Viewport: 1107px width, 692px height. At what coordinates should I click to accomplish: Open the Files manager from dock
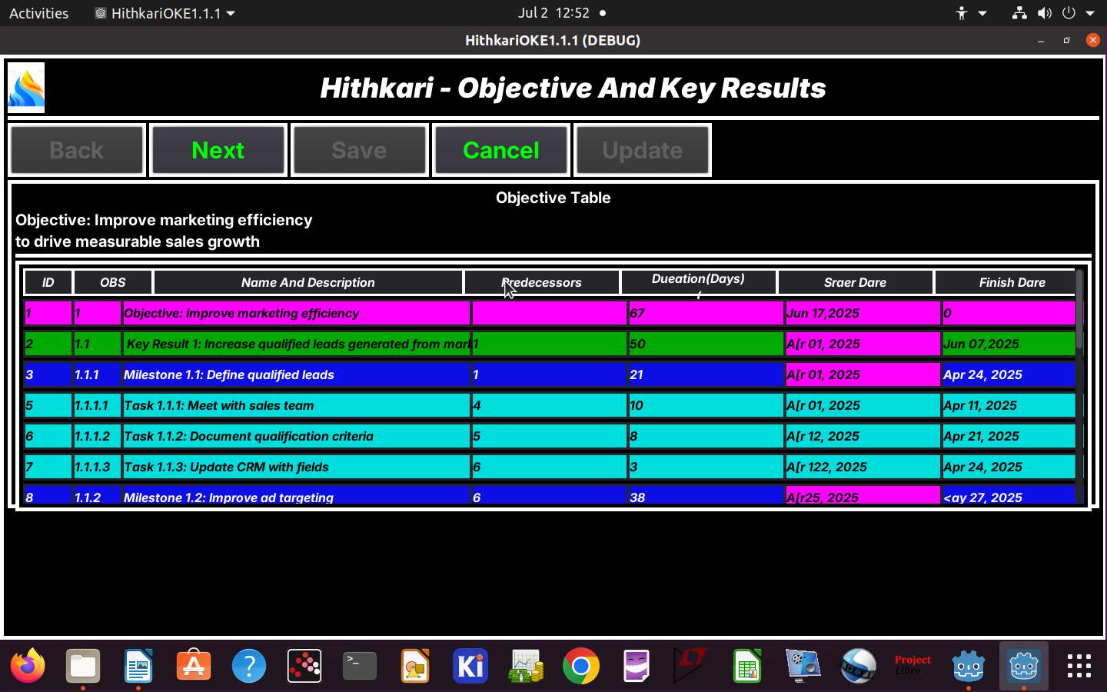click(83, 666)
